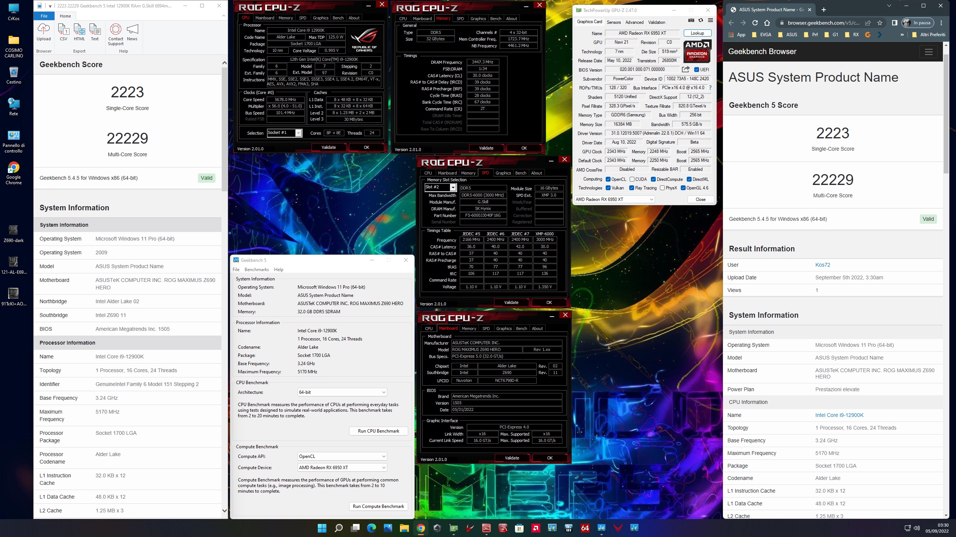This screenshot has height=537, width=956.
Task: Toggle Vulkan checkbox in GPU-Z
Action: pyautogui.click(x=608, y=188)
